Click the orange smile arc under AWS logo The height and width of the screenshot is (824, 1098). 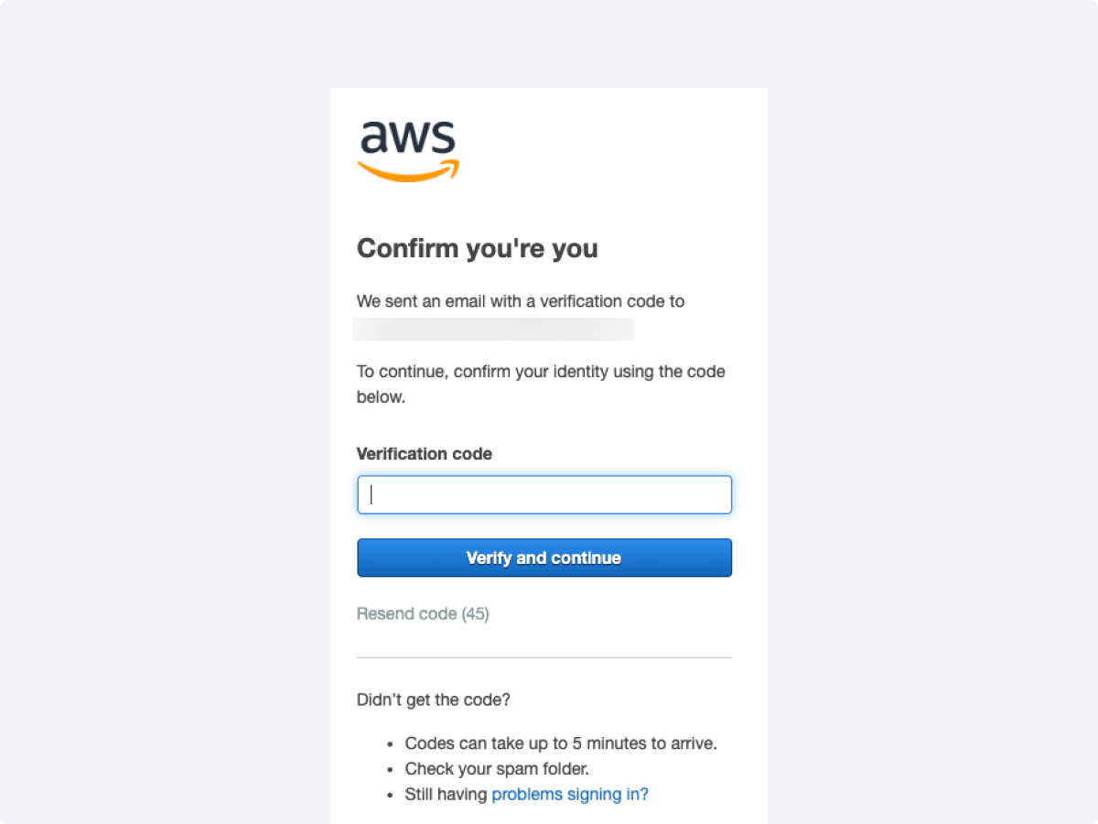tap(409, 170)
